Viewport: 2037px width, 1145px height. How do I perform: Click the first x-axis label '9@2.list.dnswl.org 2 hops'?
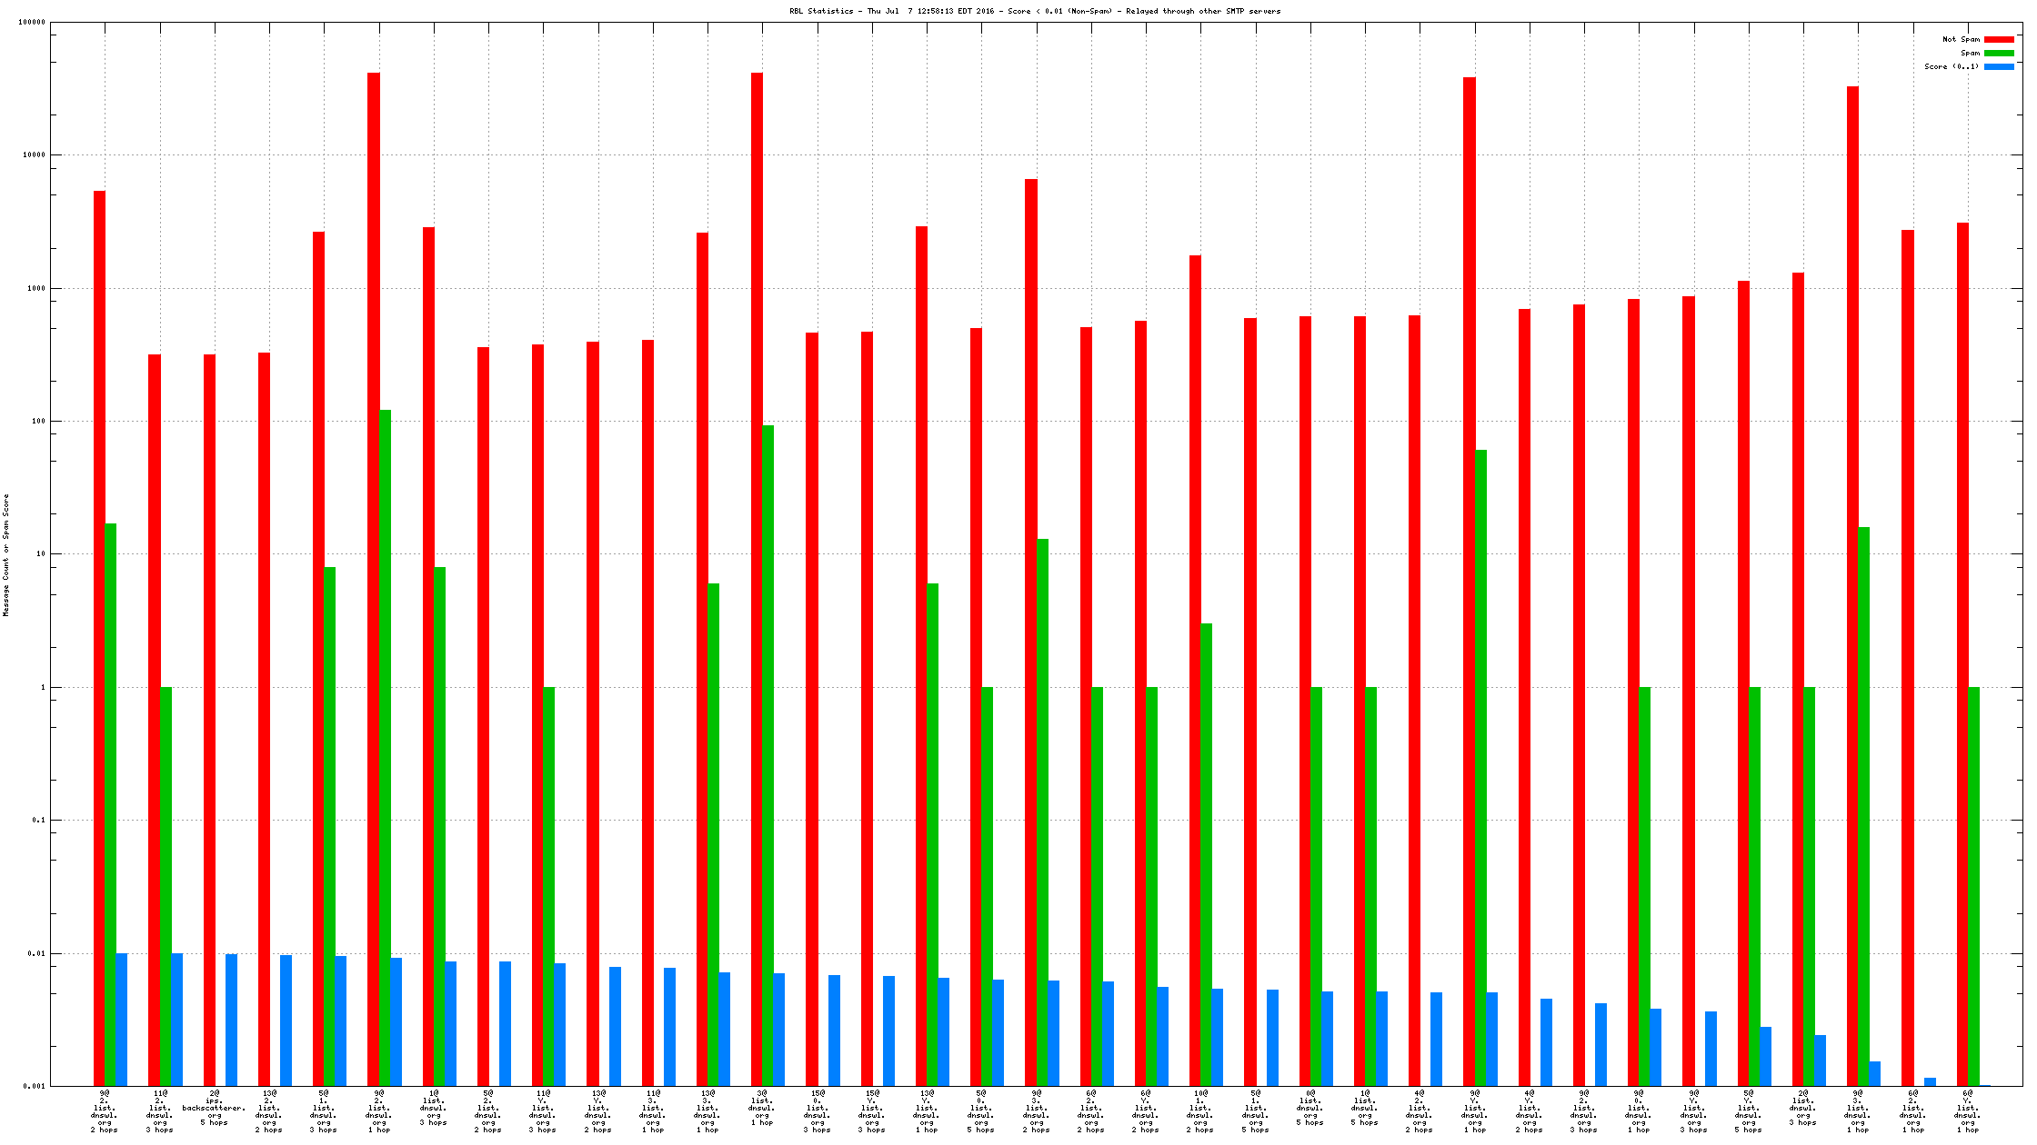[x=105, y=1111]
